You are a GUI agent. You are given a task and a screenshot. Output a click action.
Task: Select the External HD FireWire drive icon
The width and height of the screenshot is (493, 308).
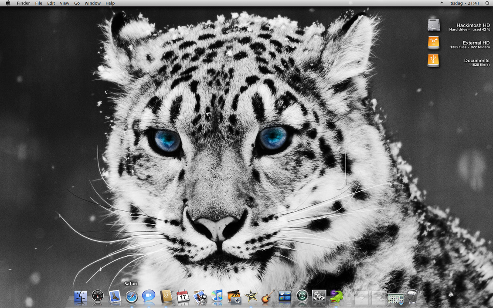click(433, 43)
